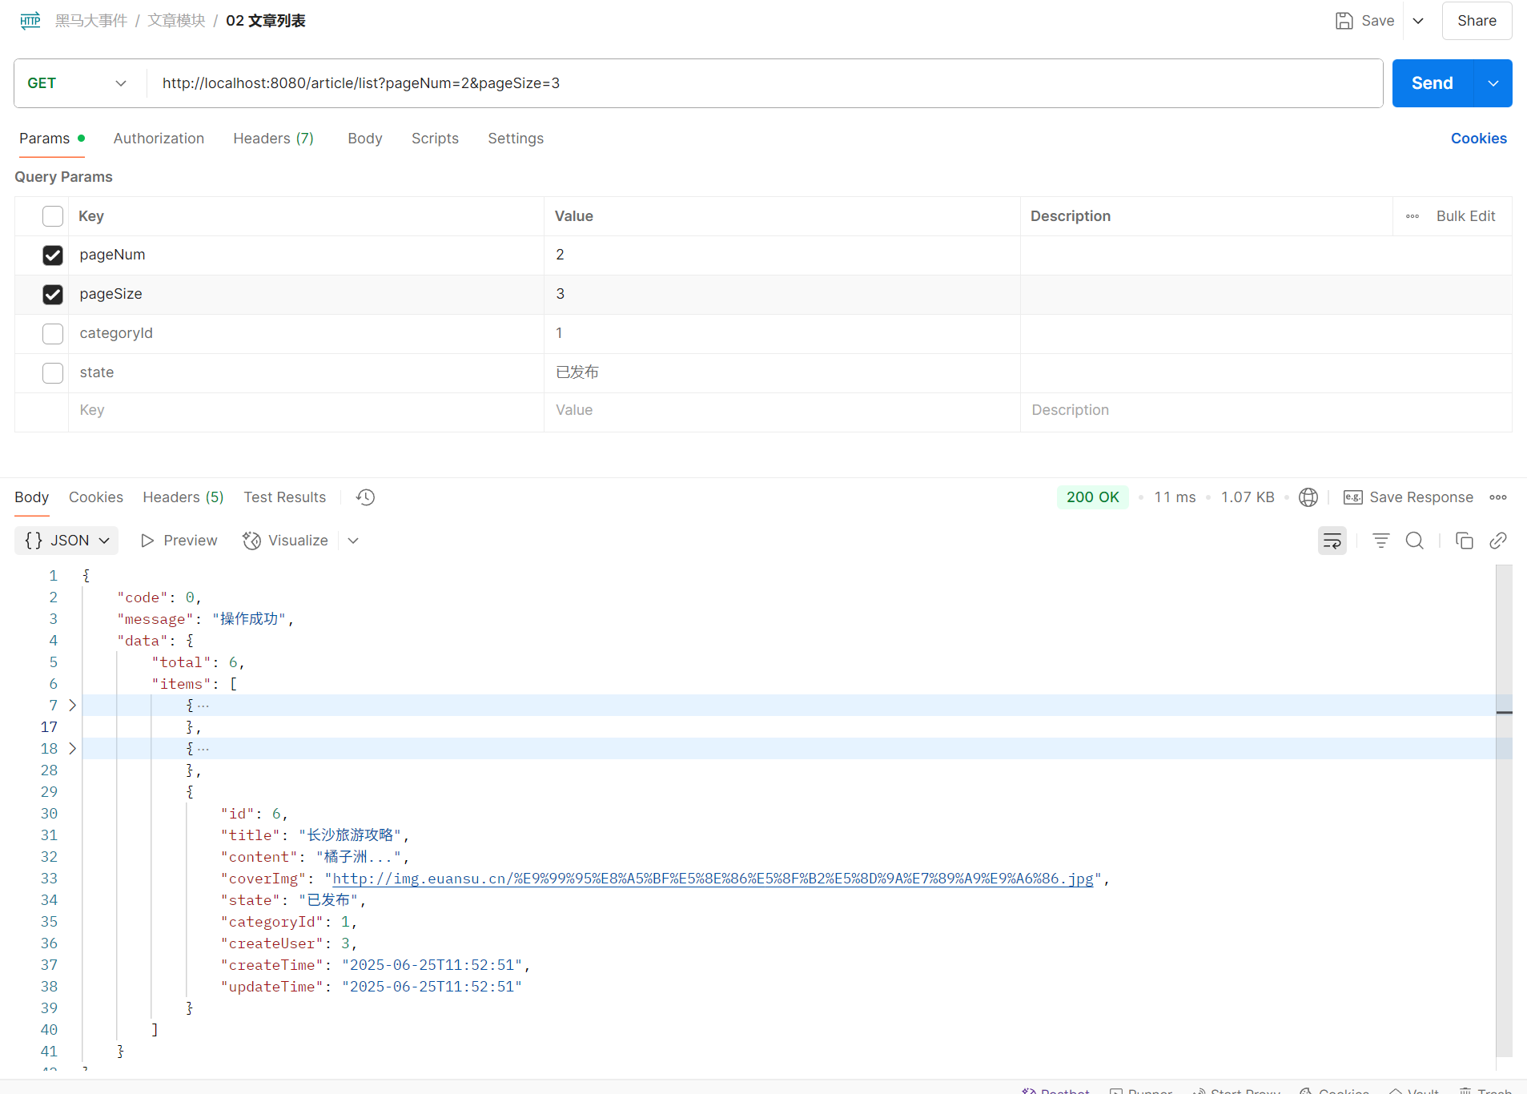Click the filter response icon
1527x1094 pixels.
pos(1380,541)
